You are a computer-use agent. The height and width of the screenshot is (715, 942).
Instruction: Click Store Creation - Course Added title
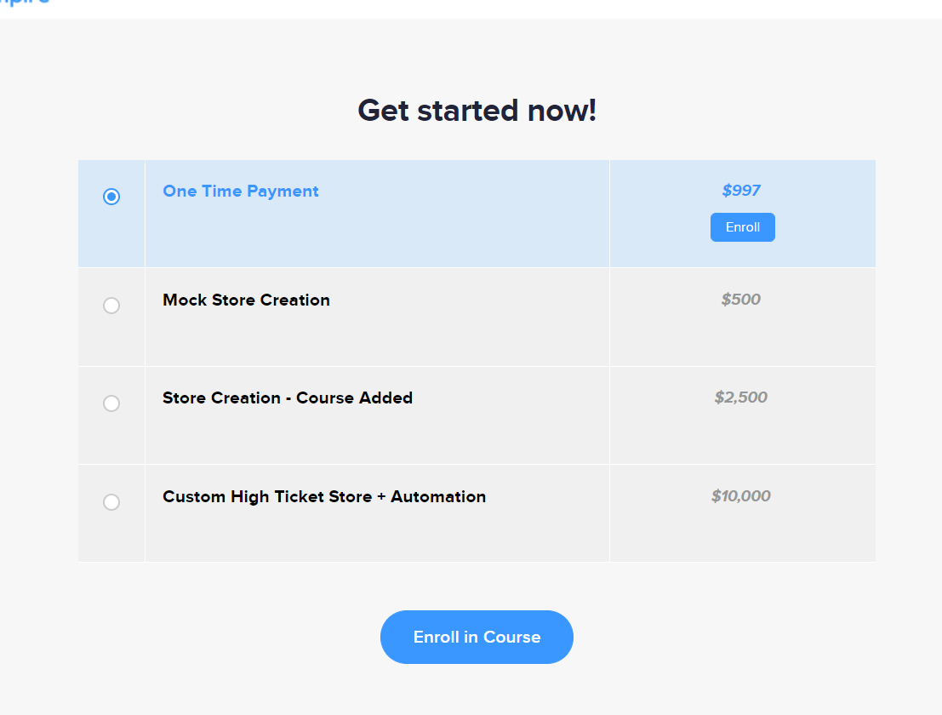[x=288, y=398]
